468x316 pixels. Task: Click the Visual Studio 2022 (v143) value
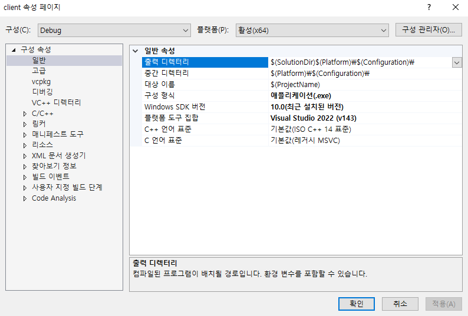(x=314, y=118)
